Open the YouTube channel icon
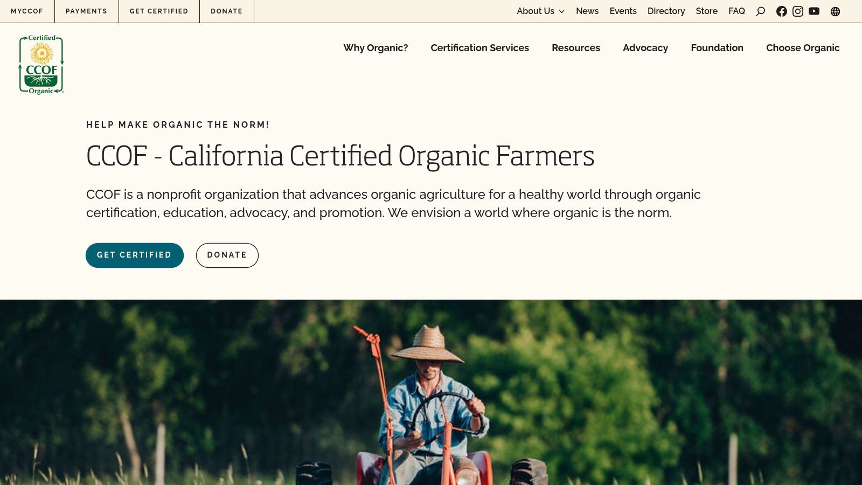This screenshot has width=862, height=485. pyautogui.click(x=814, y=11)
